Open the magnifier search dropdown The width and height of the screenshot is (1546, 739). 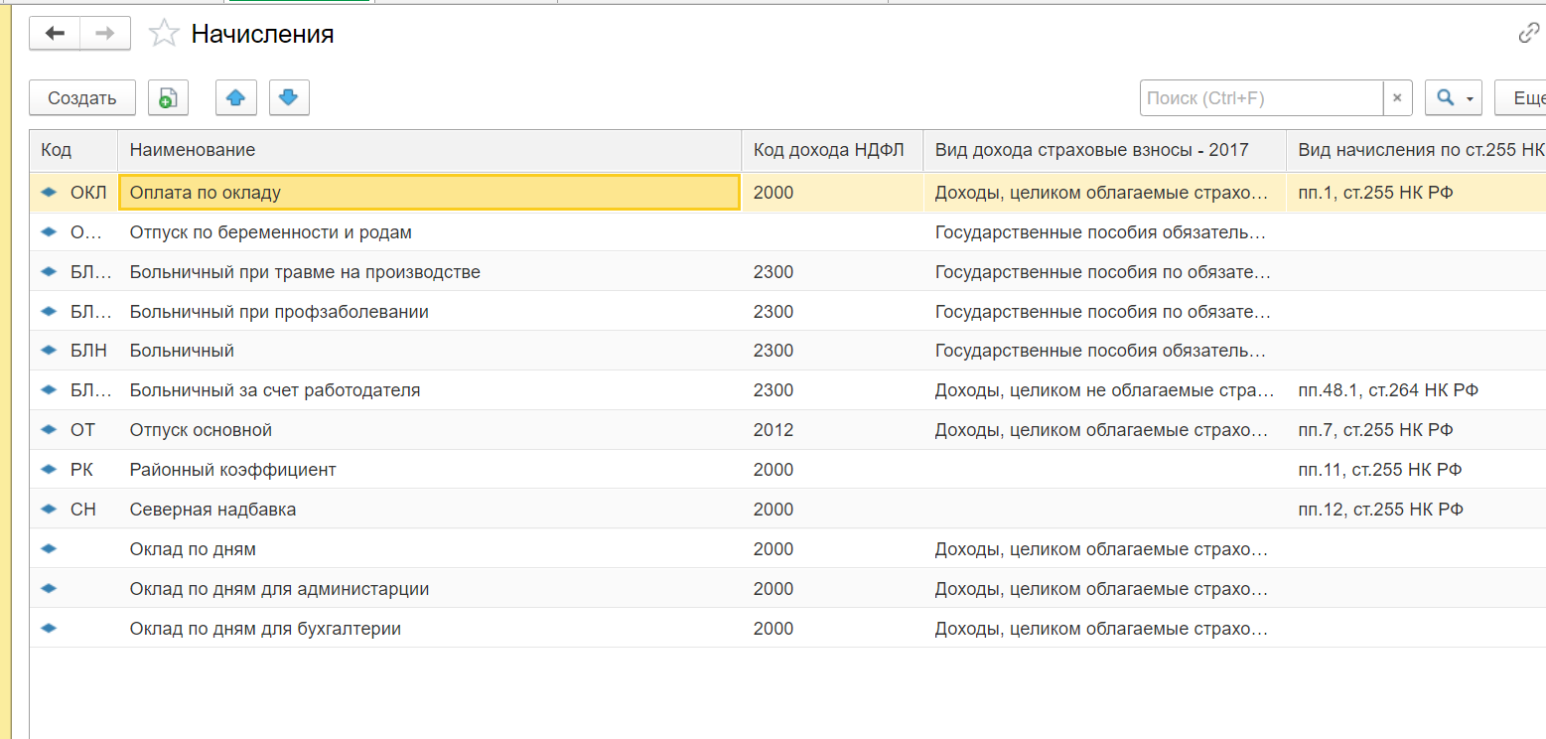click(1453, 98)
